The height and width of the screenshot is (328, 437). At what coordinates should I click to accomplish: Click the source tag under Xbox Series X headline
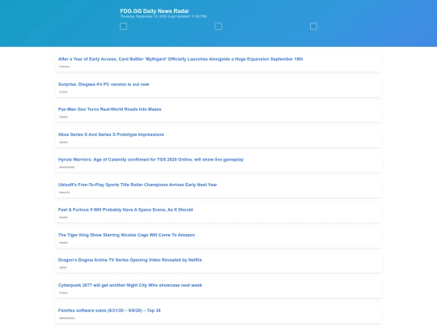63,142
